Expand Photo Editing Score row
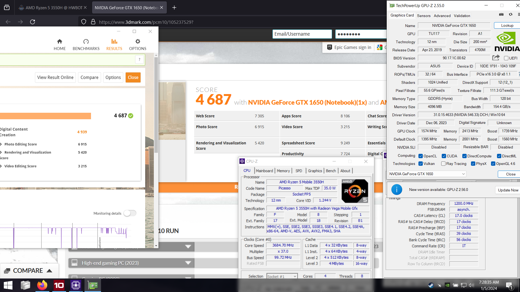 [1, 144]
